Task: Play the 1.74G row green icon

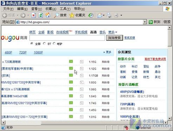Action: tap(71, 103)
